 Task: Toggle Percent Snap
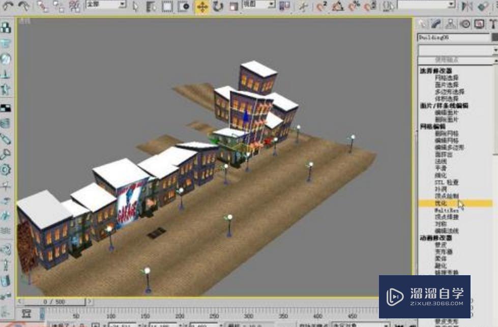[x=351, y=6]
